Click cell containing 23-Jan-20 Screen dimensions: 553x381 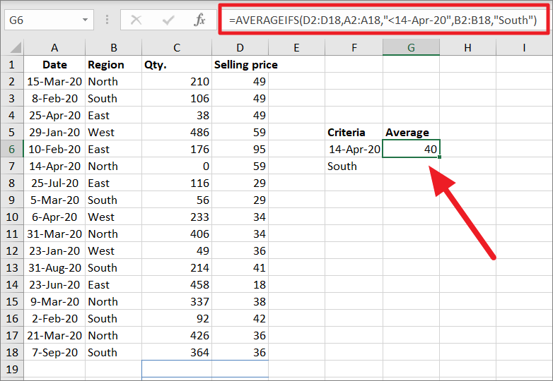click(54, 251)
